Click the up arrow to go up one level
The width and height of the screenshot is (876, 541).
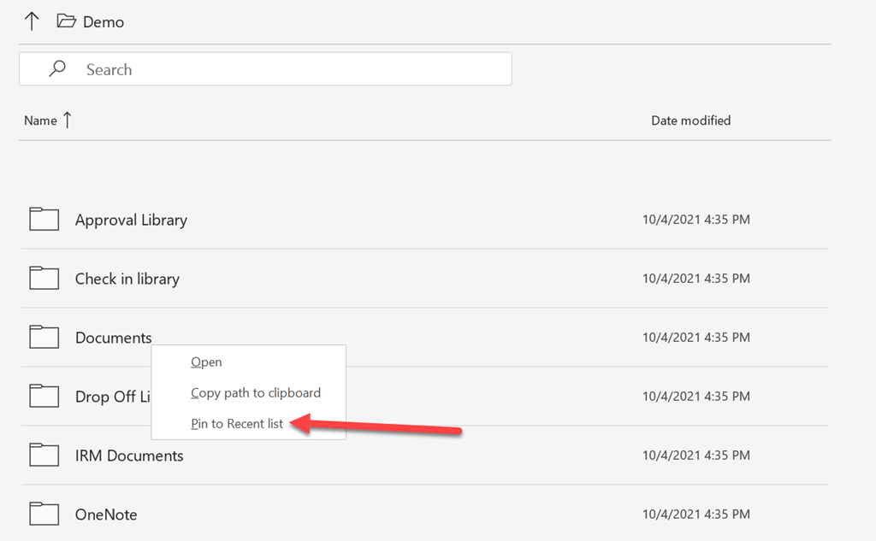[32, 21]
